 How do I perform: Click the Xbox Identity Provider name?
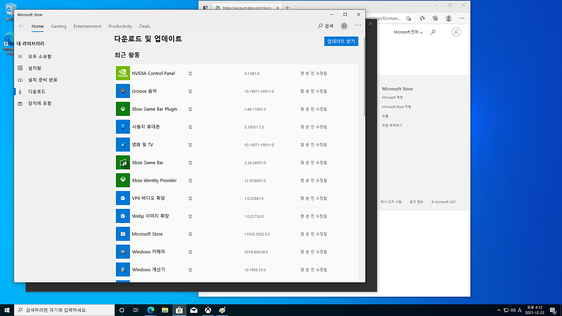pos(155,180)
